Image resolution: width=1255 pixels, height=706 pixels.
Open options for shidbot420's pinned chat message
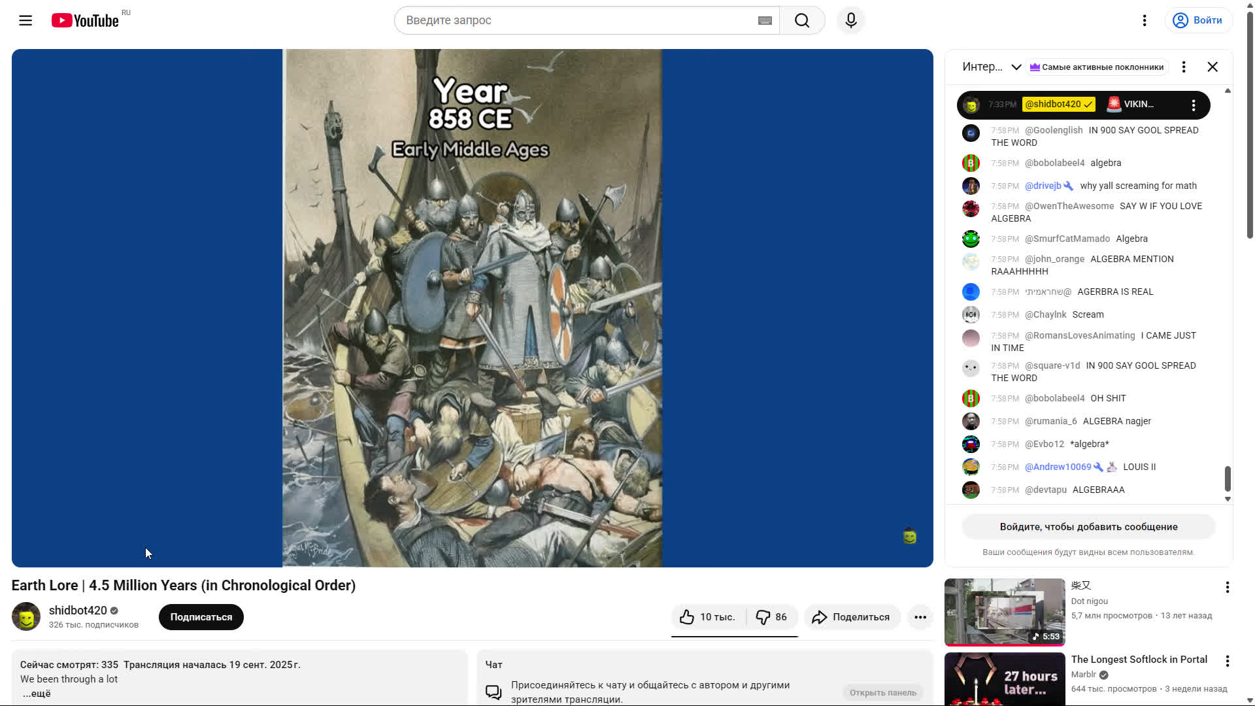[1194, 105]
